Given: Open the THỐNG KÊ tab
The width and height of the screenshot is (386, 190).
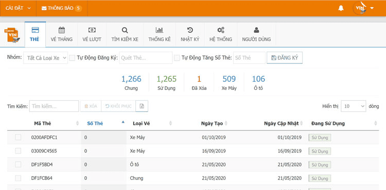Looking at the screenshot, I should (159, 34).
